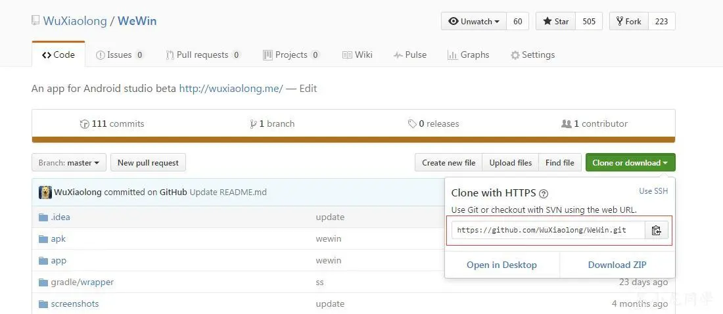
Task: Switch to the Issues tab
Action: [x=120, y=55]
